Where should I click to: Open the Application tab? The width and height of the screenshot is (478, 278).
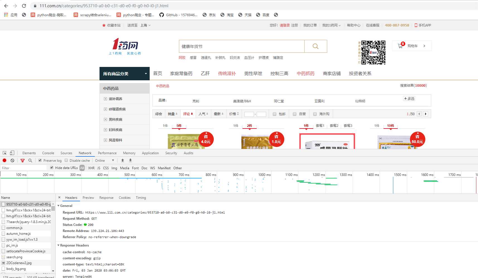[x=150, y=153]
